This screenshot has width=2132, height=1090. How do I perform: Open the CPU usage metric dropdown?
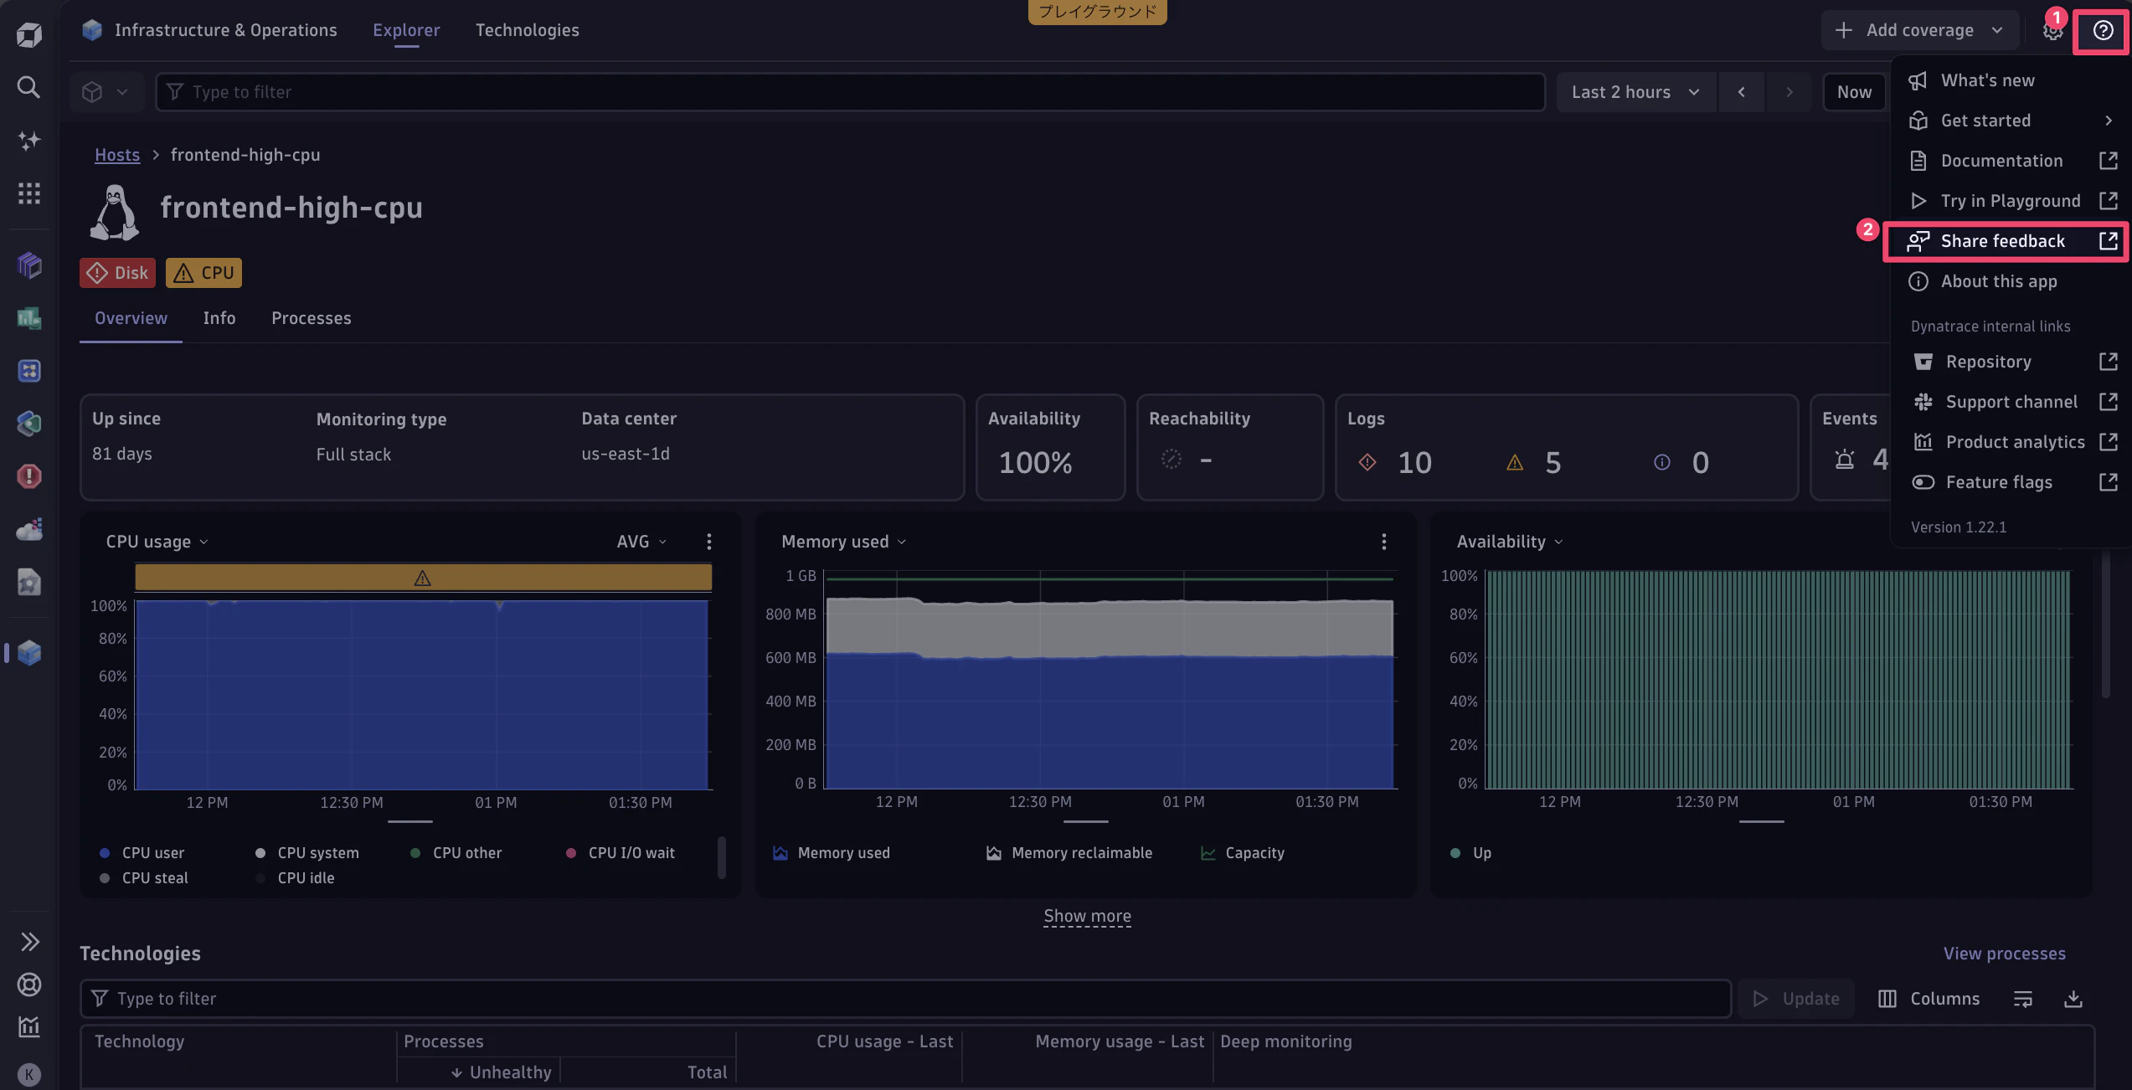coord(157,542)
